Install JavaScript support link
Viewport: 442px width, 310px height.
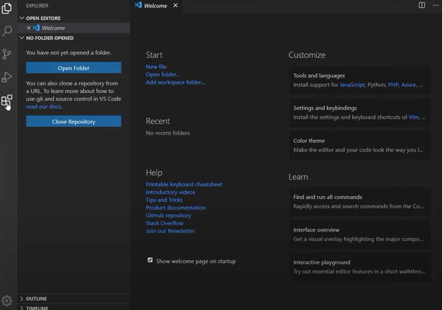[352, 85]
